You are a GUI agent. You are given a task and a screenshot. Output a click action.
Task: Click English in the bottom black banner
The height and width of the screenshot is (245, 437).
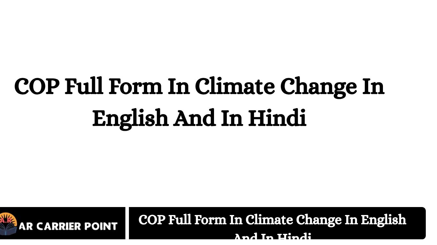pyautogui.click(x=384, y=221)
